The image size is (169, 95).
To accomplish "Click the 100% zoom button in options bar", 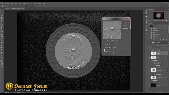I will (19, 6).
